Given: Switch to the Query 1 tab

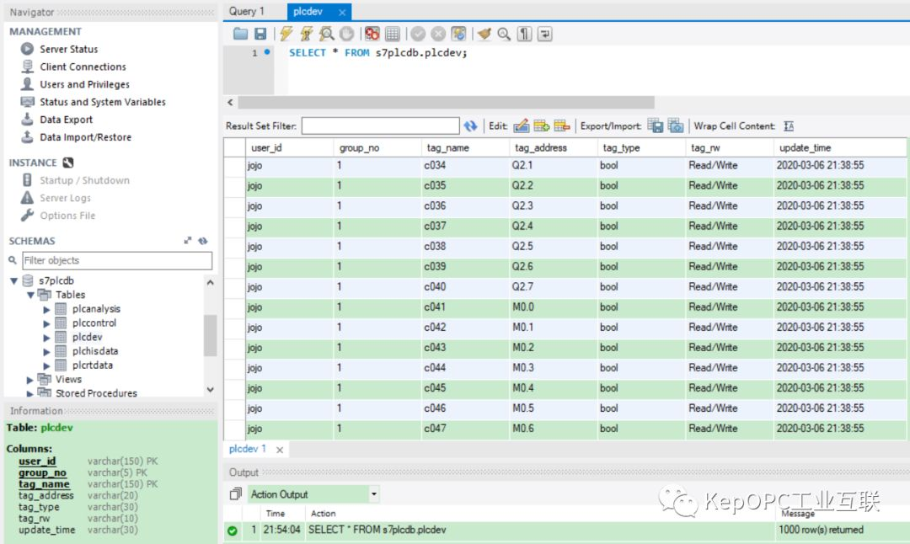Looking at the screenshot, I should coord(248,11).
